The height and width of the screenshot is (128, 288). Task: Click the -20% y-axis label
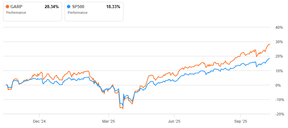click(x=279, y=114)
